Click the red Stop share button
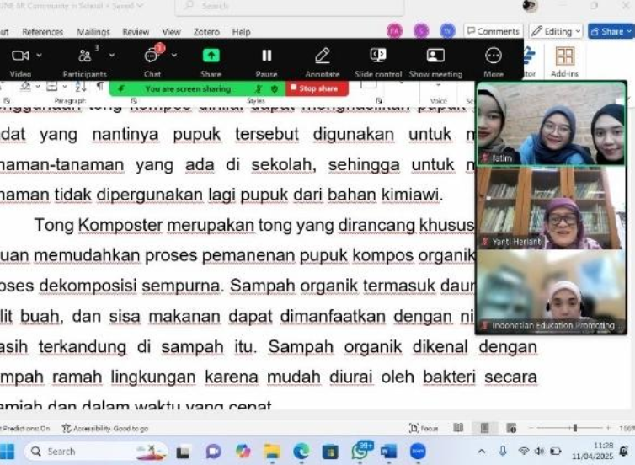The image size is (635, 465). pos(316,88)
